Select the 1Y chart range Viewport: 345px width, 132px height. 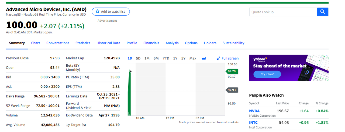[175, 58]
